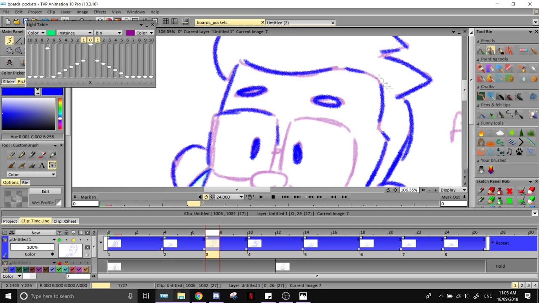
Task: Select the eraser in the Pencils bin
Action: pyautogui.click(x=523, y=50)
